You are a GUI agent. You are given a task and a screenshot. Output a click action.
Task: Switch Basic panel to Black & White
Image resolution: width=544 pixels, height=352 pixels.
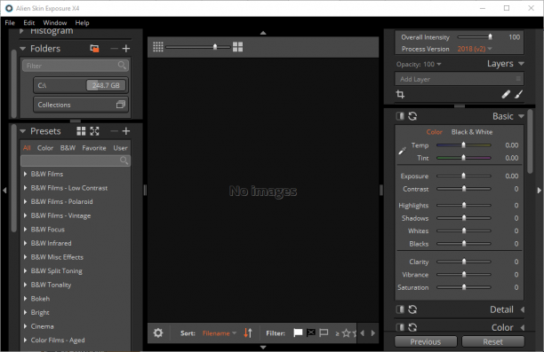coord(472,132)
